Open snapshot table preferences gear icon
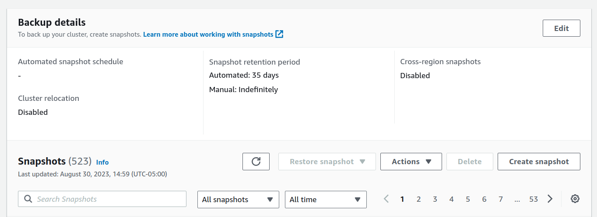The image size is (597, 217). tap(575, 199)
